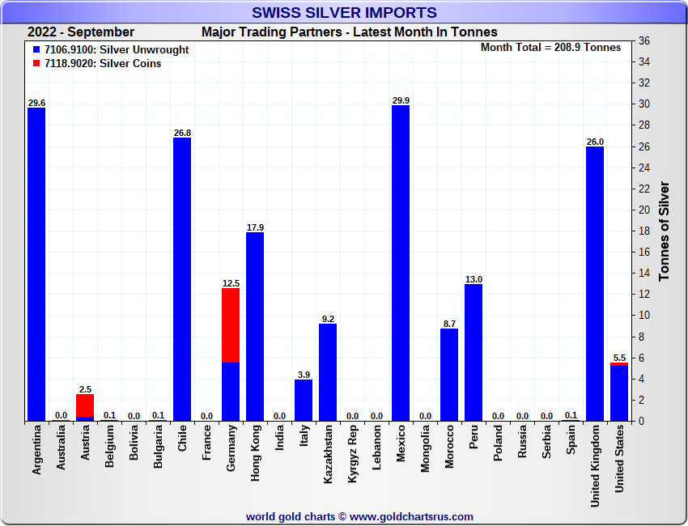
Task: Click the Mexico bar
Action: [401, 263]
